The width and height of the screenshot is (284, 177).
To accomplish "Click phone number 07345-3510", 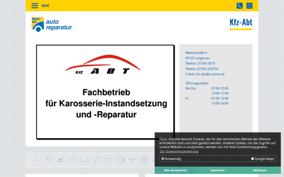I will 206,63.
